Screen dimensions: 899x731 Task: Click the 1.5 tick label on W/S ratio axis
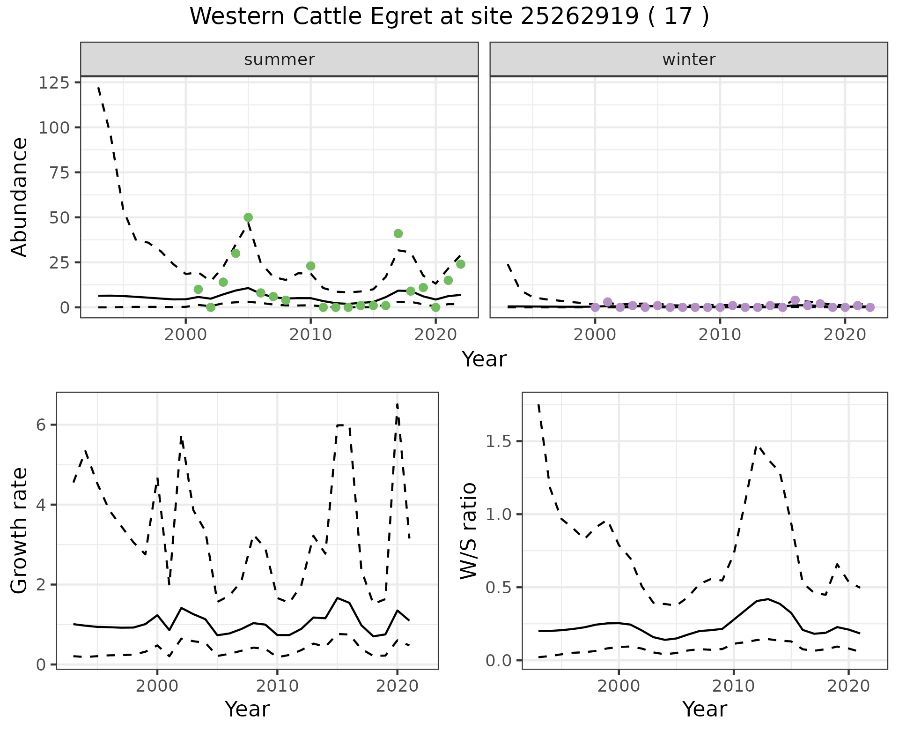pos(497,442)
